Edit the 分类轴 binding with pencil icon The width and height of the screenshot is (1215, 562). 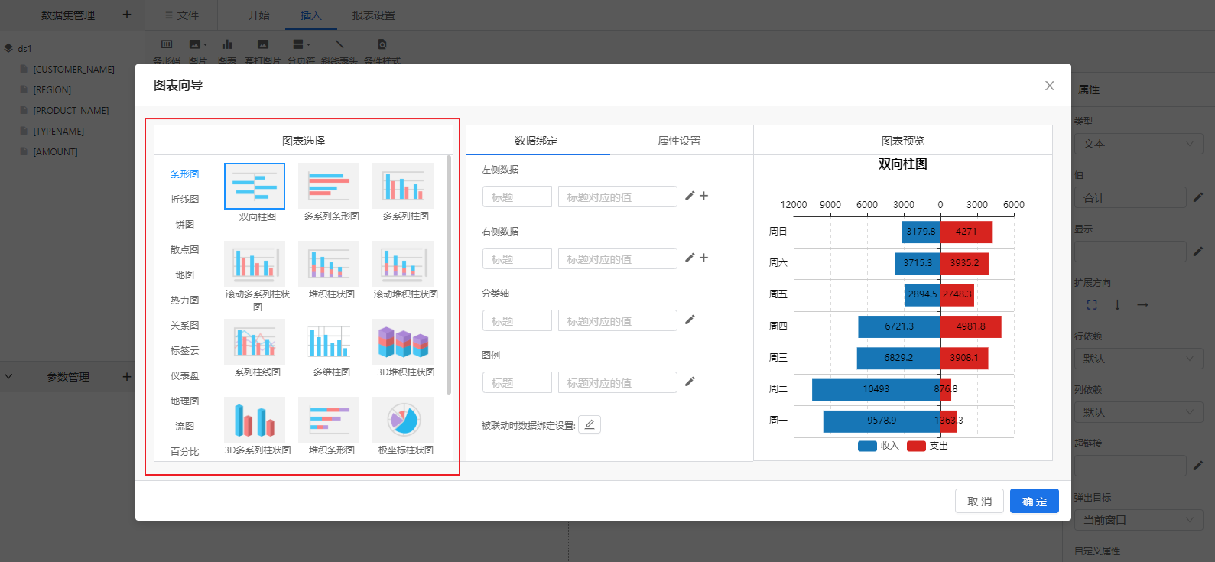point(690,320)
